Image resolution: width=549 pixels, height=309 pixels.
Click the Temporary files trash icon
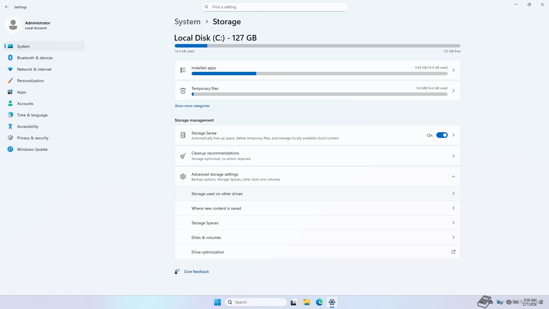(183, 91)
